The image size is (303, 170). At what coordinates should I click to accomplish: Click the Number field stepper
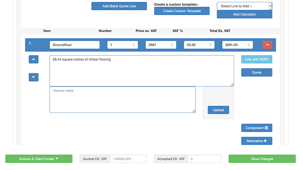[x=133, y=45]
